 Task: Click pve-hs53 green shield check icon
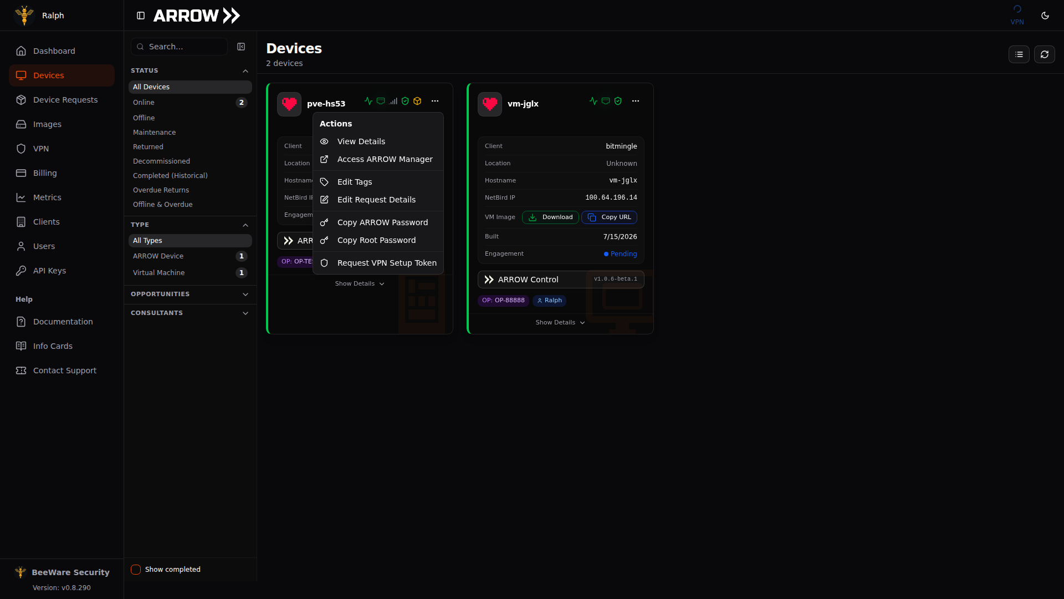pos(405,101)
